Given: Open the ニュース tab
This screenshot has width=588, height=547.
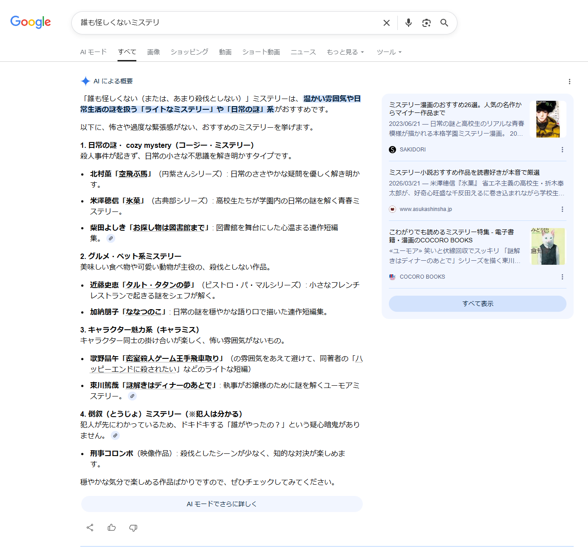Looking at the screenshot, I should [303, 52].
